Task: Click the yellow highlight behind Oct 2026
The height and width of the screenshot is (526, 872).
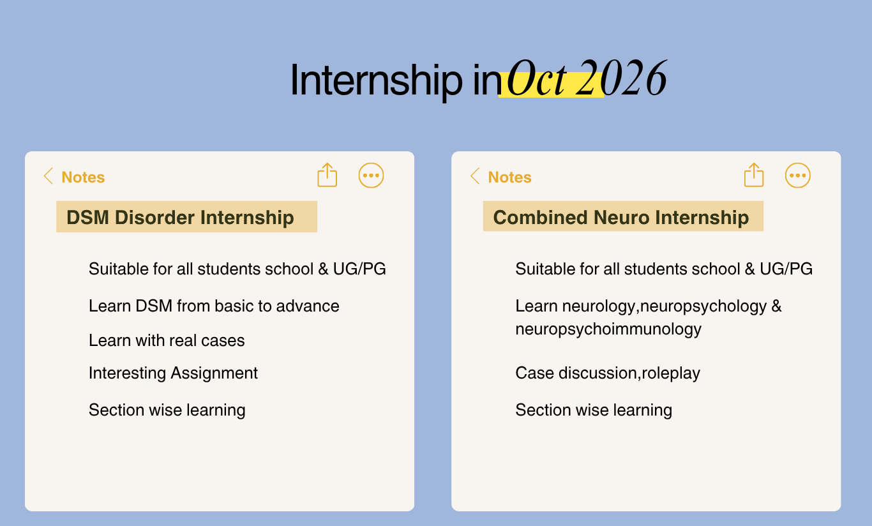Action: (552, 85)
